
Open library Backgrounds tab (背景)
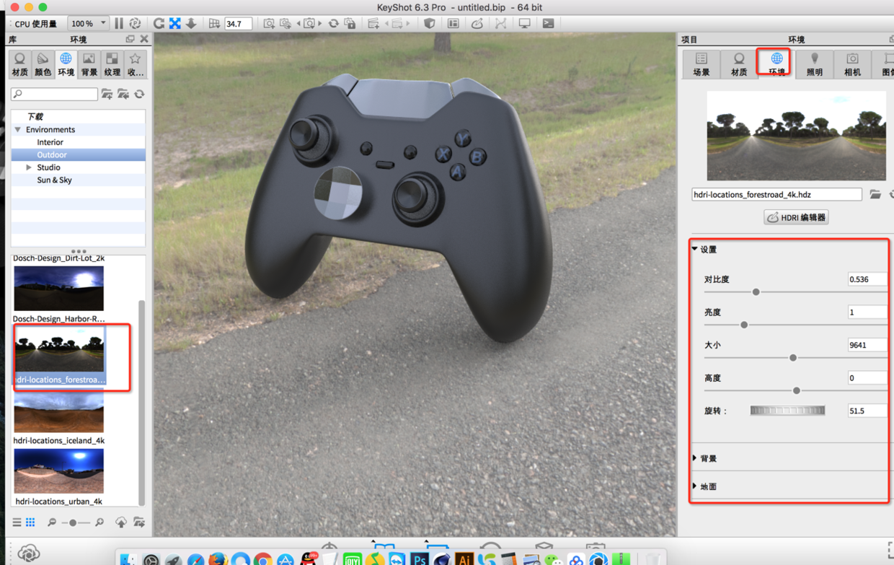(x=89, y=64)
